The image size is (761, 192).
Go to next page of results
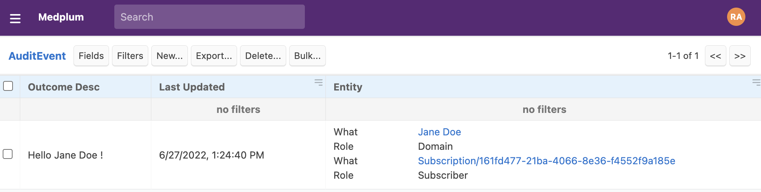pos(740,56)
